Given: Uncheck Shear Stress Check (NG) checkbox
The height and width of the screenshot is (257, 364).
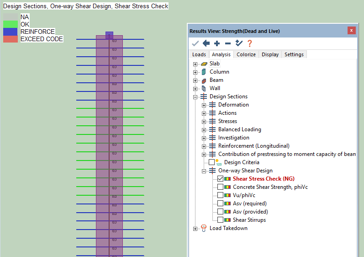Looking at the screenshot, I should point(221,179).
